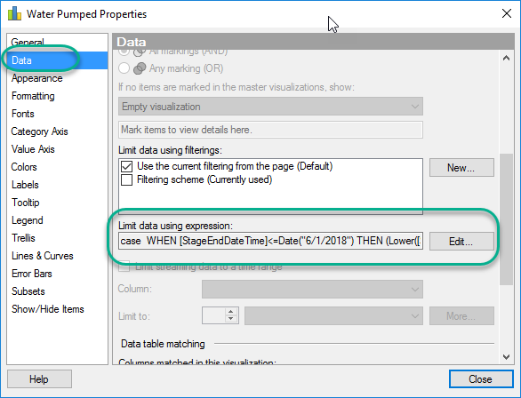This screenshot has width=521, height=398.
Task: Open the Empty visualization dropdown
Action: [x=270, y=107]
